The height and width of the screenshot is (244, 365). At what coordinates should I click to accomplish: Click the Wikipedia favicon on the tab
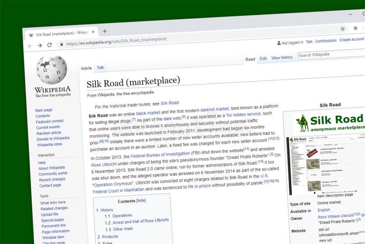pyautogui.click(x=31, y=35)
